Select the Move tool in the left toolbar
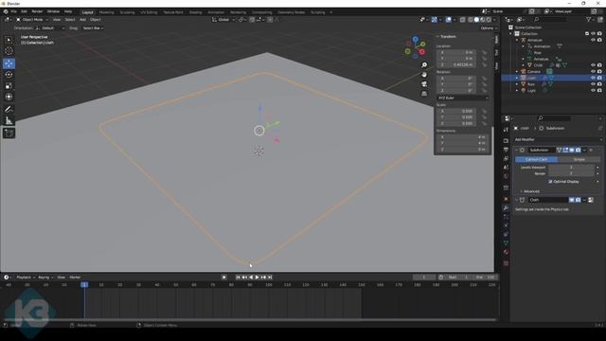This screenshot has width=606, height=341. pyautogui.click(x=9, y=63)
